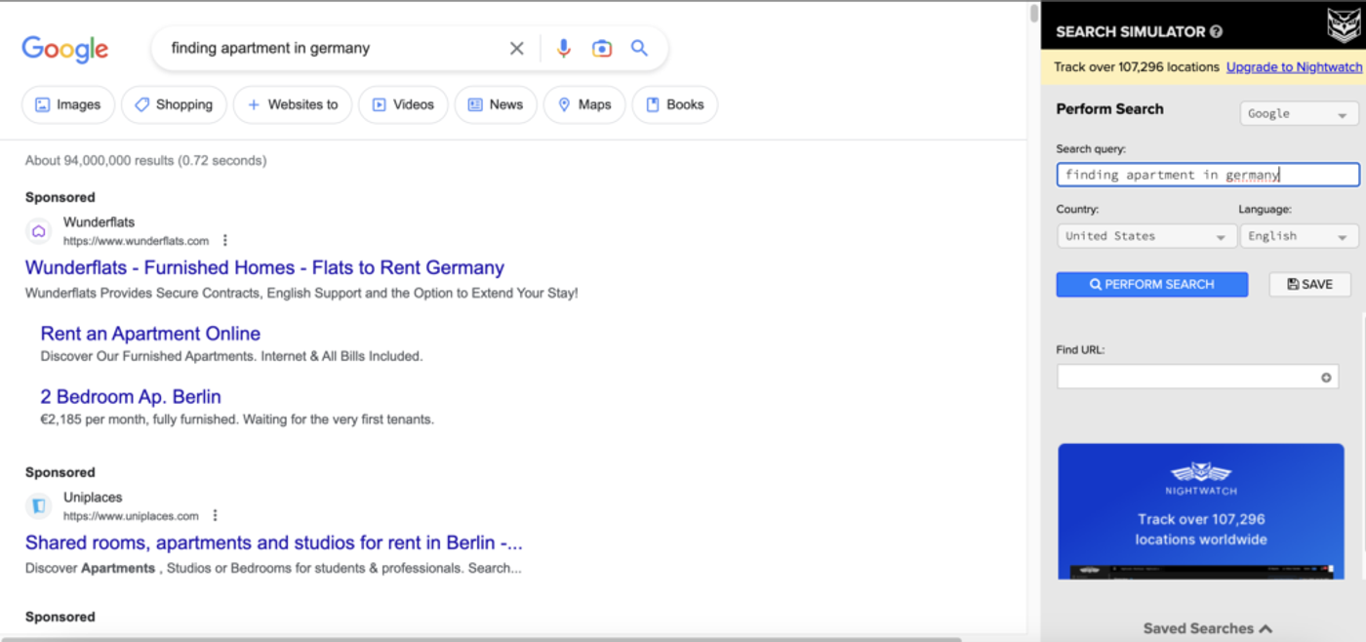Open the News tab
This screenshot has width=1366, height=642.
496,104
